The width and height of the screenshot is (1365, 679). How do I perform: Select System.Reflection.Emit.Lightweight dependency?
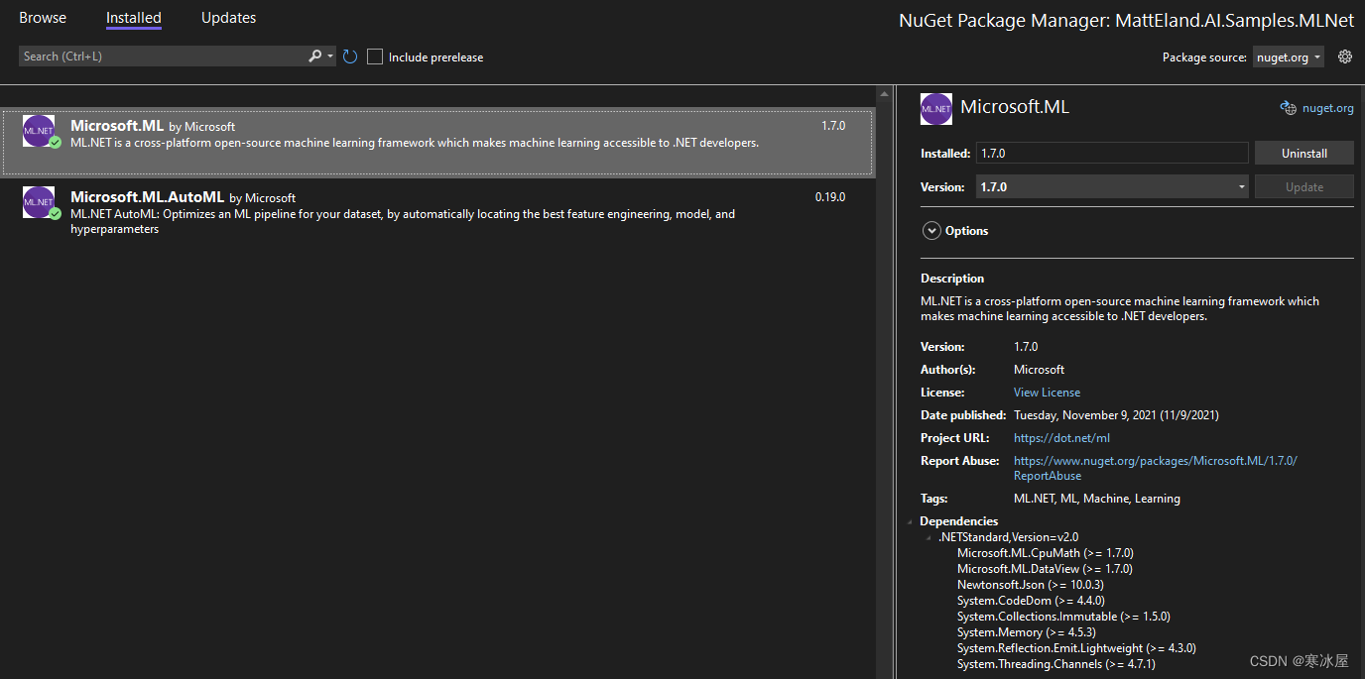coord(1076,648)
